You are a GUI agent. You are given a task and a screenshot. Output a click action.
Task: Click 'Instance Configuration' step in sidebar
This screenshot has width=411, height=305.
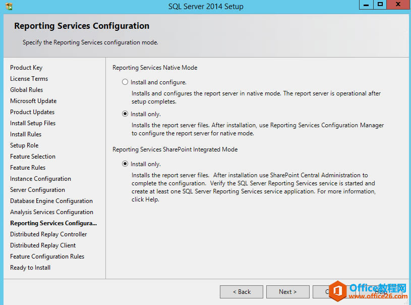tap(40, 179)
